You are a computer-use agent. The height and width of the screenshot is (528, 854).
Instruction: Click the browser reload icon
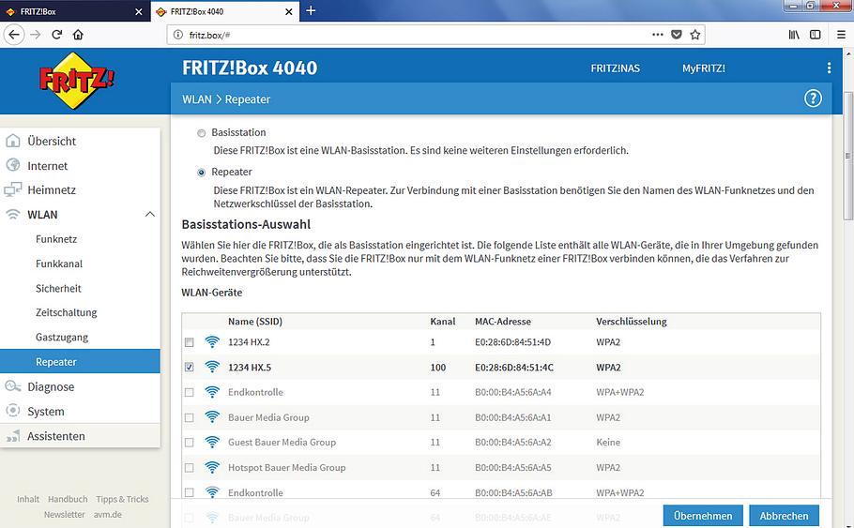coord(57,35)
